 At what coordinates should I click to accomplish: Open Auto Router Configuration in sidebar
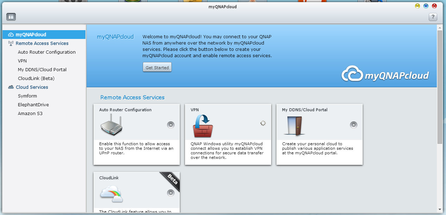click(47, 52)
